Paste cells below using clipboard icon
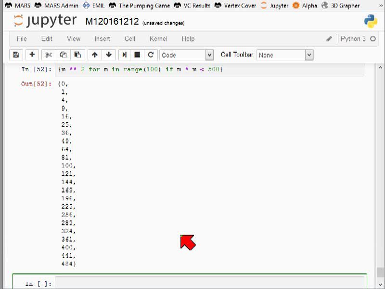 point(77,55)
